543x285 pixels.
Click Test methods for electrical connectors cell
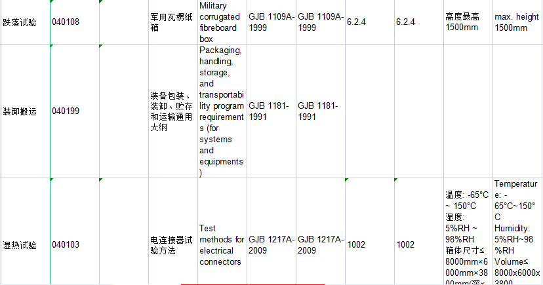pyautogui.click(x=222, y=245)
